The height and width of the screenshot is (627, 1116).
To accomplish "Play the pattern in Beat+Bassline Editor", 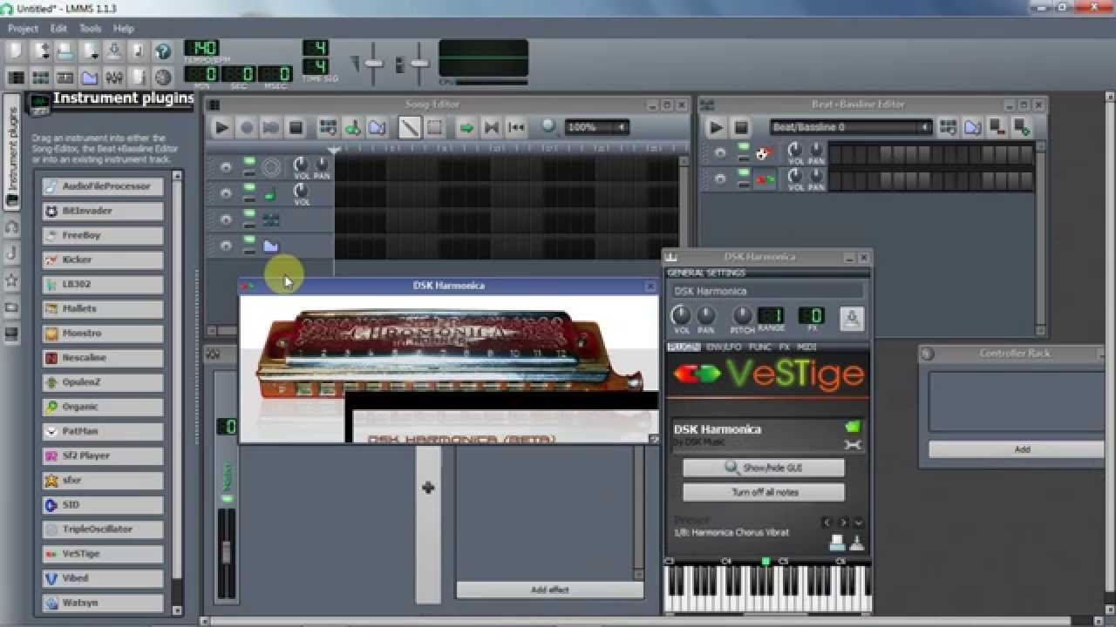I will pyautogui.click(x=716, y=128).
